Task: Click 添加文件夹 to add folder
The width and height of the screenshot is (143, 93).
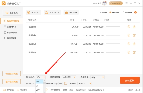Action: 52,12
